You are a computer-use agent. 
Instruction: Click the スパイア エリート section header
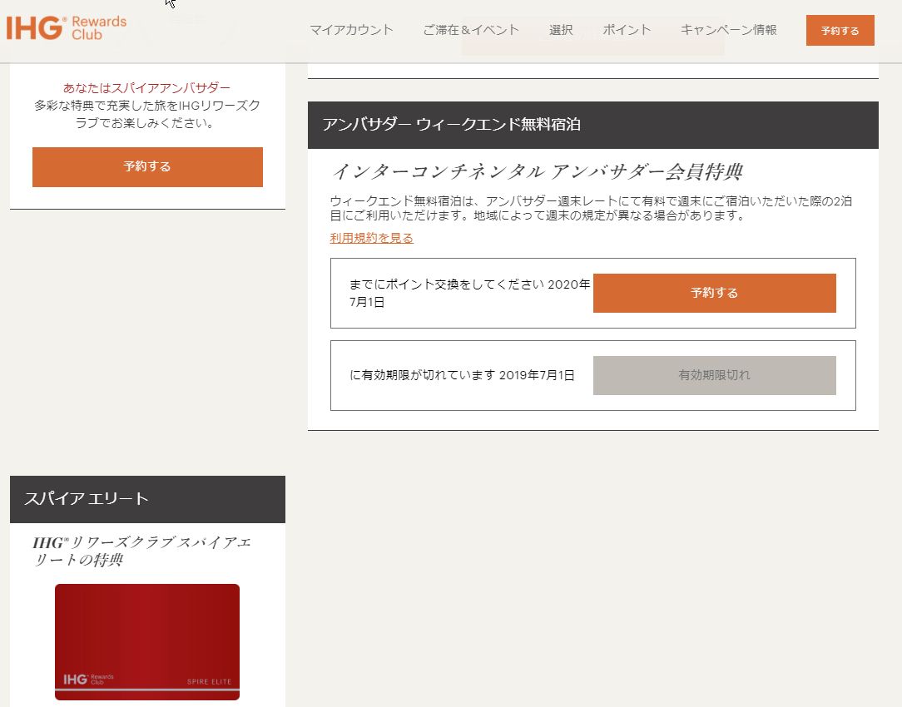[x=147, y=499]
